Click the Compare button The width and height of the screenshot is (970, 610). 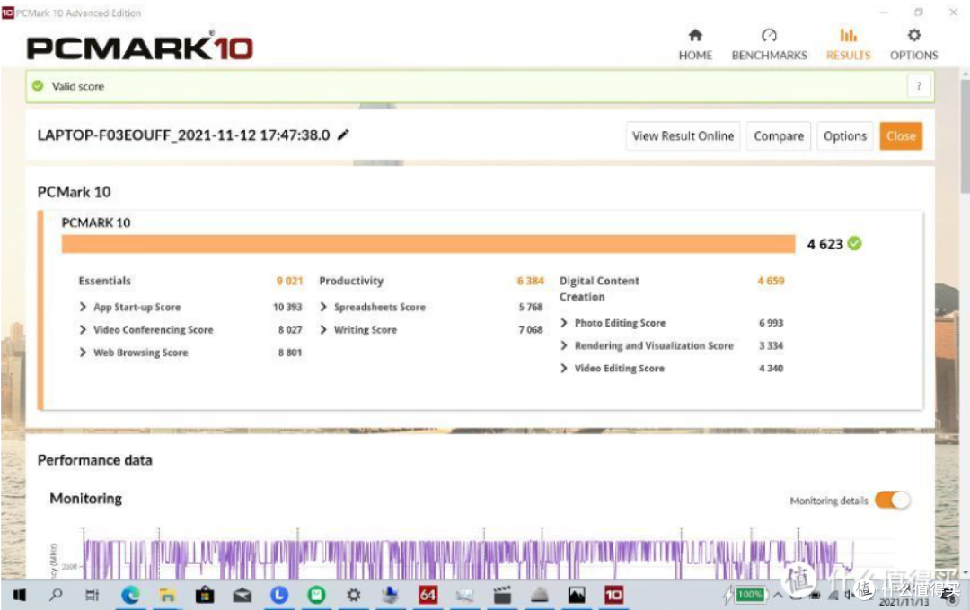779,136
